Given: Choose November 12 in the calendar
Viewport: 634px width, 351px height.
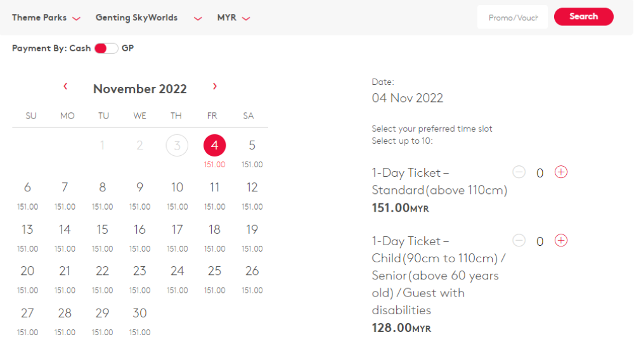Looking at the screenshot, I should coord(252,195).
